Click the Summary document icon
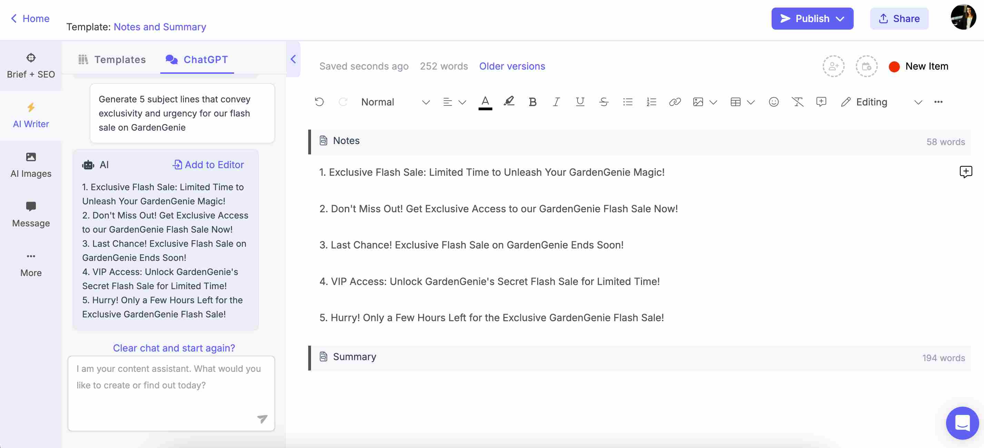Screen dimensions: 984x448 323,356
